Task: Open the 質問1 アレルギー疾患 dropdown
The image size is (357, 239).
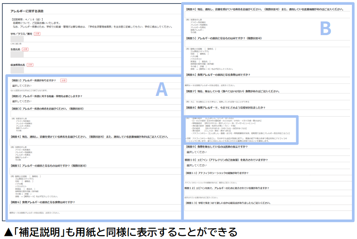Action: (95, 86)
